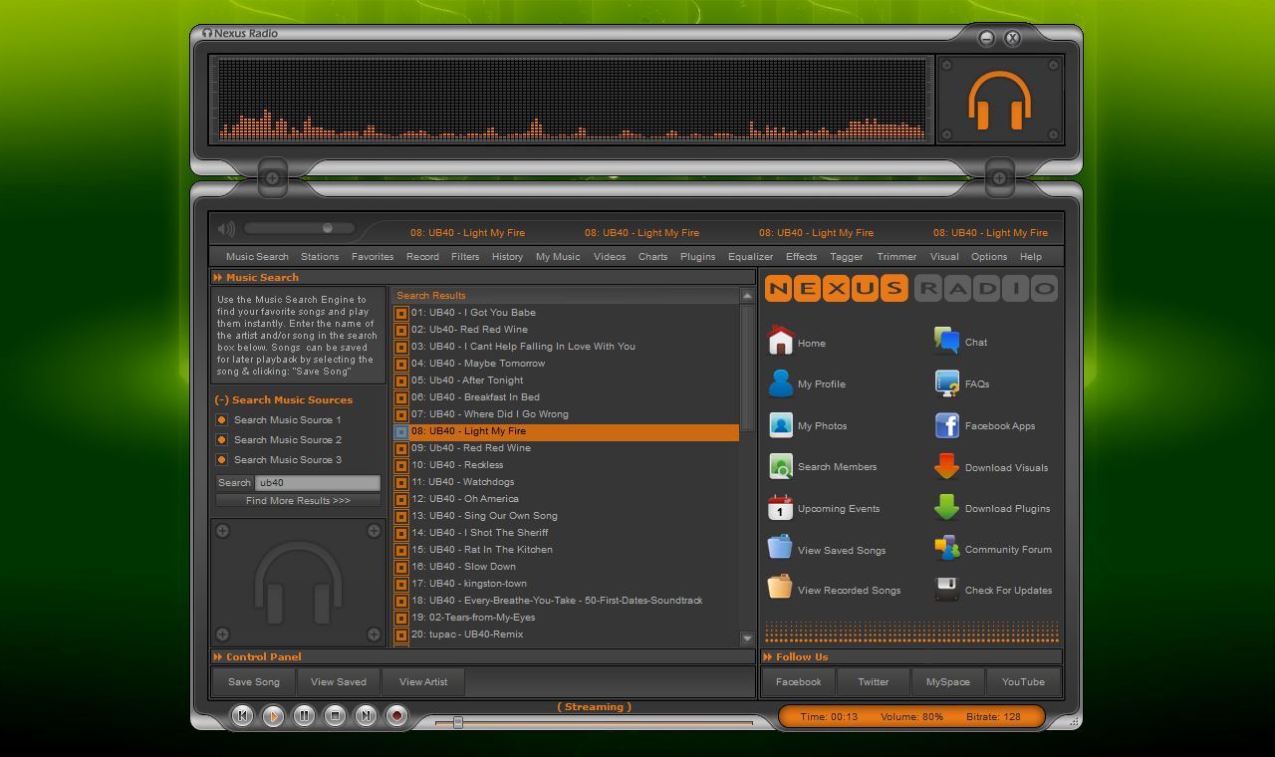Viewport: 1275px width, 757px height.
Task: Open the Twitter follow button
Action: 874,682
